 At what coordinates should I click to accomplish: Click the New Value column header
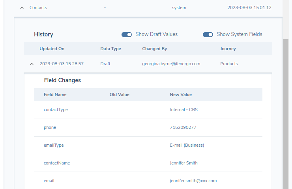(x=181, y=95)
